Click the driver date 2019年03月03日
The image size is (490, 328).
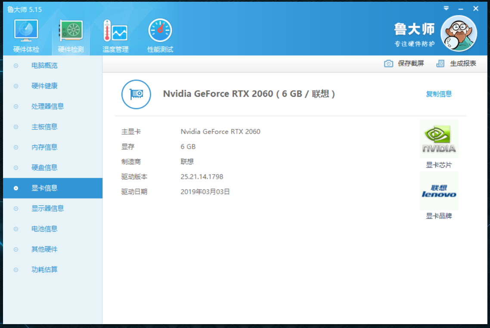205,192
